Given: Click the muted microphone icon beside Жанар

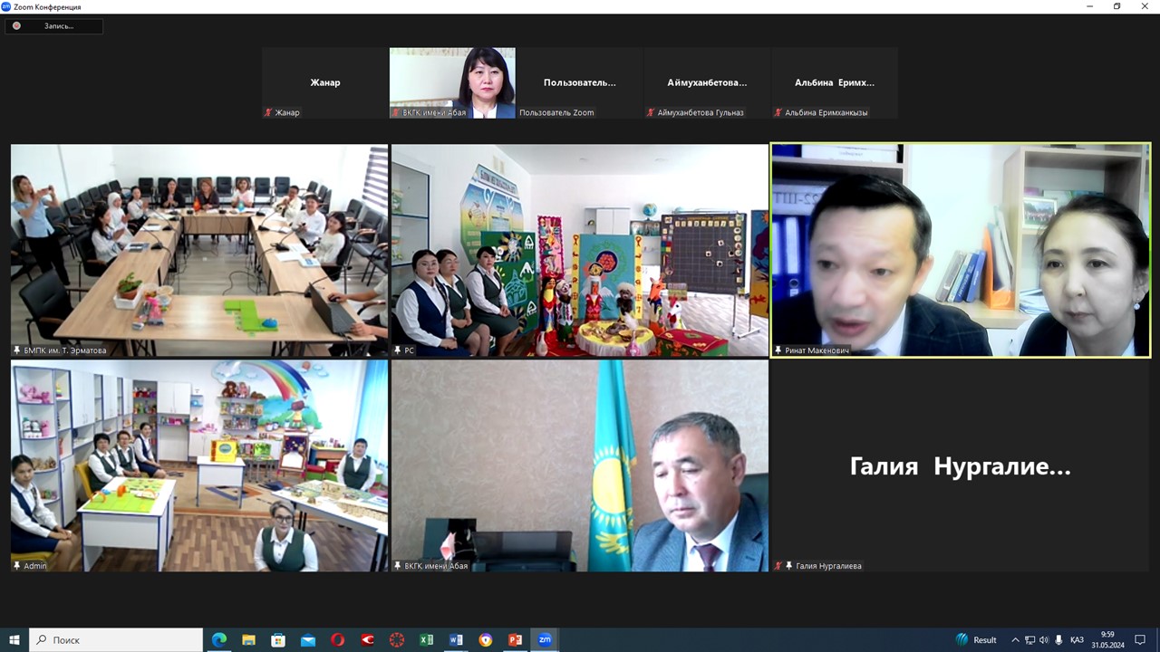Looking at the screenshot, I should point(268,113).
